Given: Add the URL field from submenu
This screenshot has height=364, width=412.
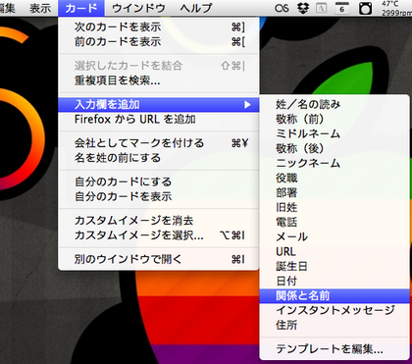Looking at the screenshot, I should 335,252.
